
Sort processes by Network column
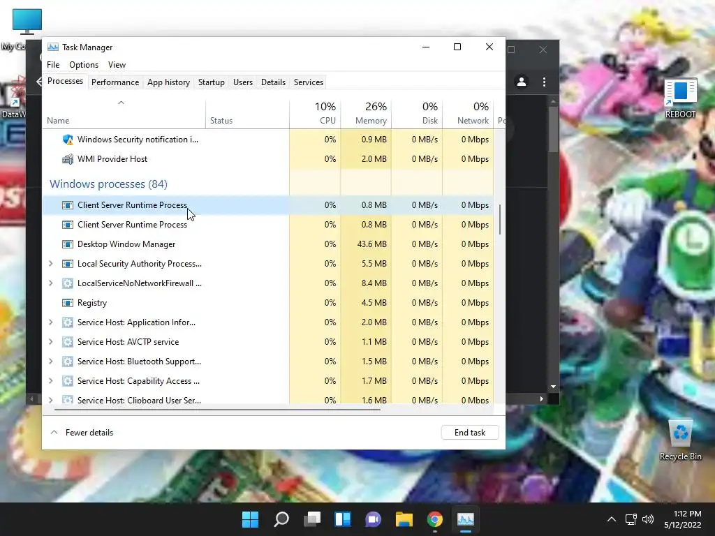(x=469, y=114)
